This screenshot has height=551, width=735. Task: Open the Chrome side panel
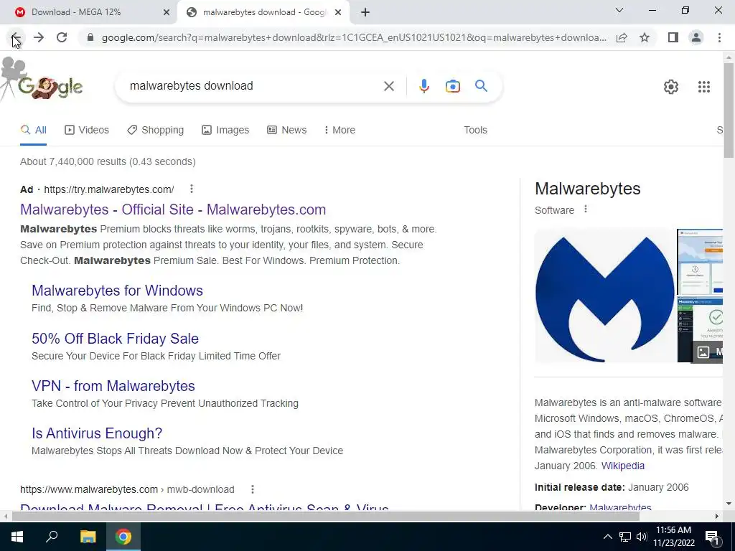673,37
